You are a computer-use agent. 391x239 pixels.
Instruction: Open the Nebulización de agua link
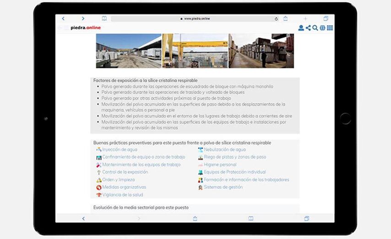[x=224, y=149]
